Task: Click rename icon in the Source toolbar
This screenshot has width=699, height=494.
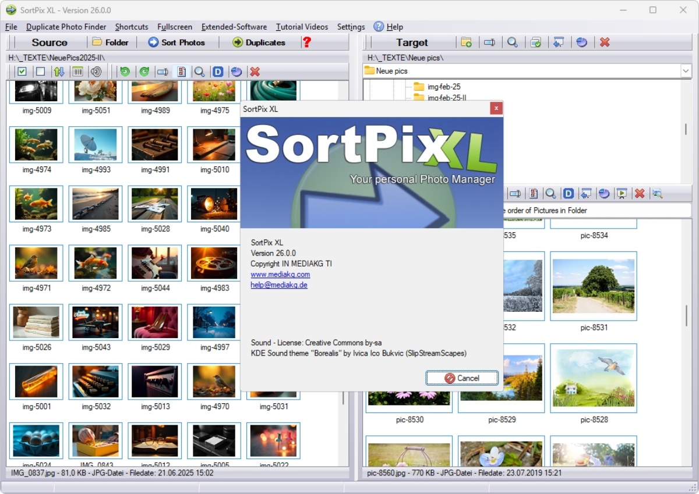Action: 163,72
